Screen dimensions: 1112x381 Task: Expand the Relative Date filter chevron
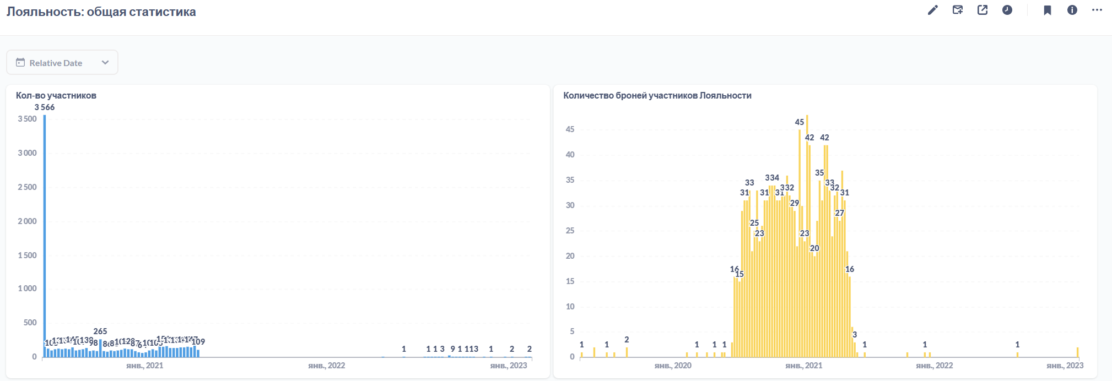pyautogui.click(x=105, y=63)
